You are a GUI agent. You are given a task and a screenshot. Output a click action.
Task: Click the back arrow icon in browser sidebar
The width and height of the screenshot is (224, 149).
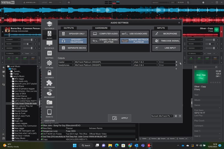(4, 85)
